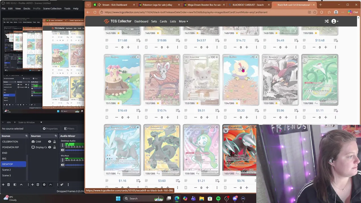Bookmark page with the star icon
Screen dimensions: 361x203
[x=315, y=12]
